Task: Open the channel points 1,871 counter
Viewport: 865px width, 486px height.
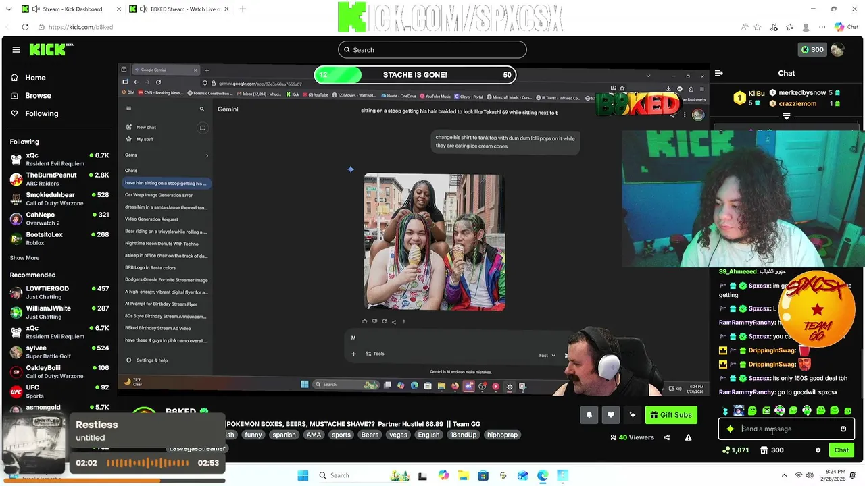Action: click(x=736, y=450)
